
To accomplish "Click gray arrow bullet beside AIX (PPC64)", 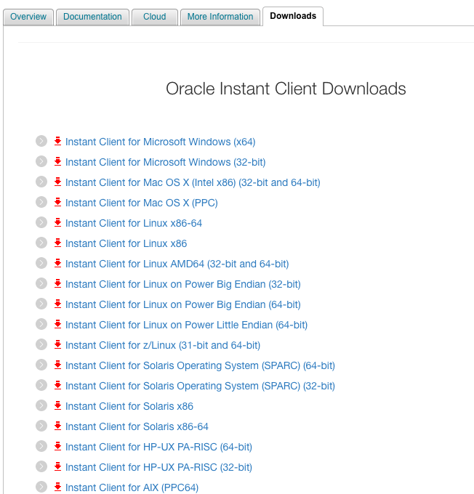I will tap(41, 487).
